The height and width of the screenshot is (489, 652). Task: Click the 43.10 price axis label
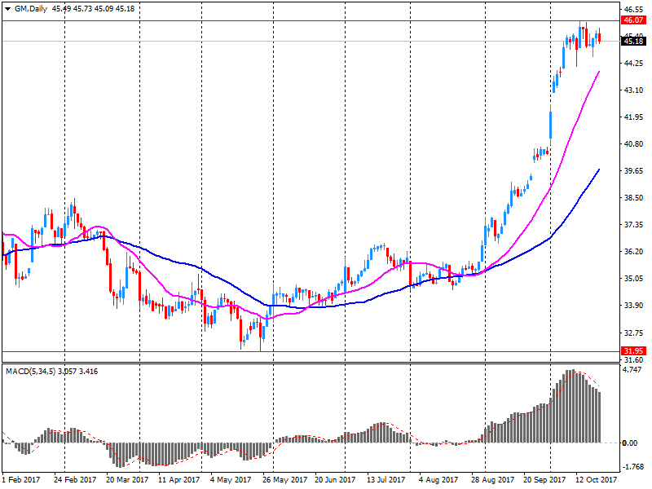(633, 90)
